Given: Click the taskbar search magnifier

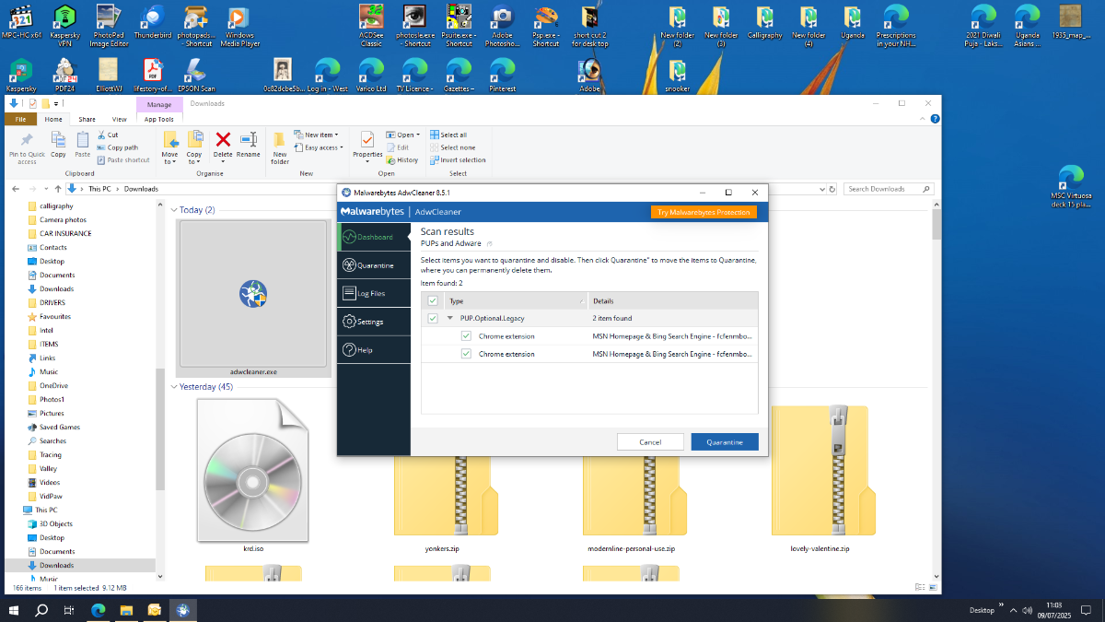Looking at the screenshot, I should [41, 610].
